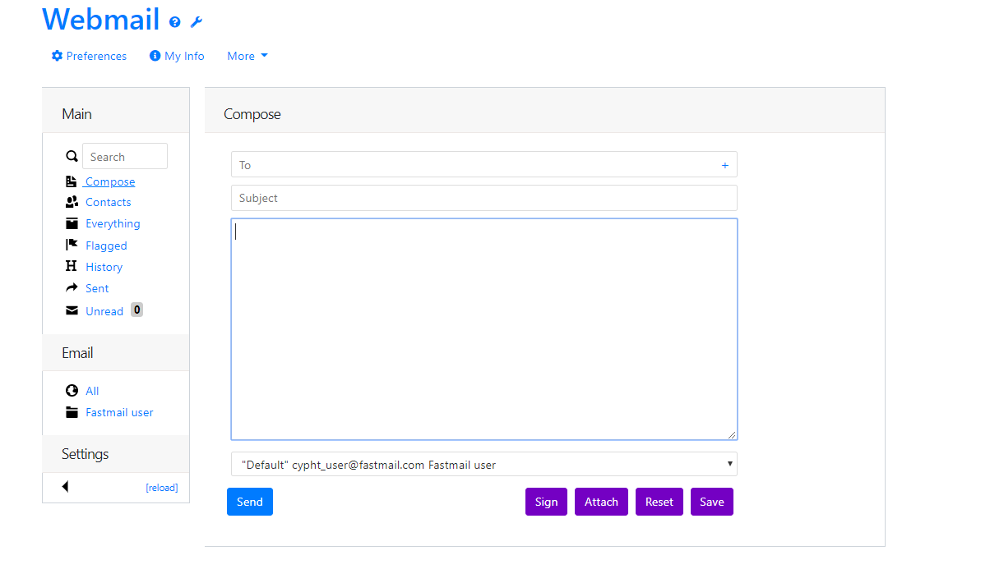Open the More dropdown menu
Screen dimensions: 990x569
pyautogui.click(x=247, y=56)
